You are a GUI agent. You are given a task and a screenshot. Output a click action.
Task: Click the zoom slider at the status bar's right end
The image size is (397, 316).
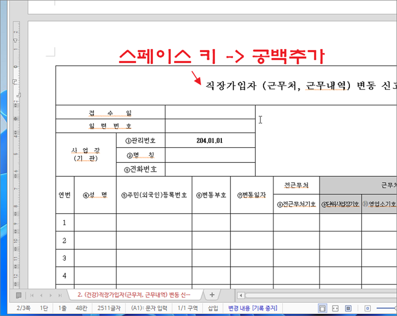point(387,308)
